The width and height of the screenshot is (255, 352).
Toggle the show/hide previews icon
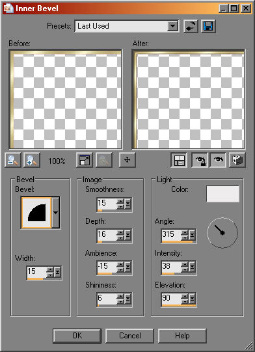[179, 160]
